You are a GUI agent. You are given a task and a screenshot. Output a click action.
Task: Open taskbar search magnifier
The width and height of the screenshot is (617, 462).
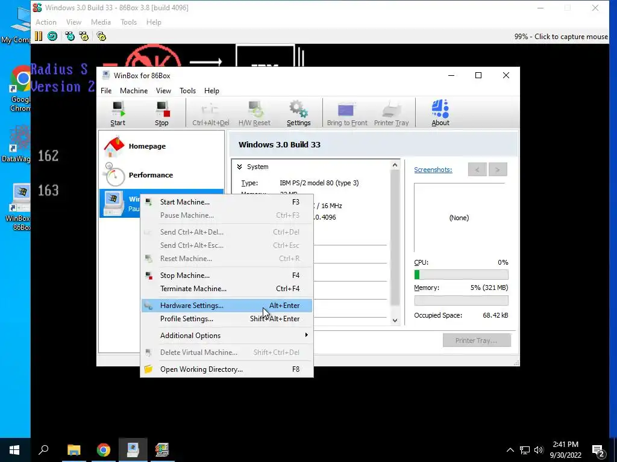pos(43,450)
